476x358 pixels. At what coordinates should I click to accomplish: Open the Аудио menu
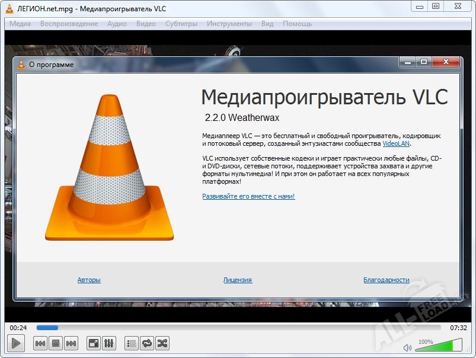click(116, 24)
